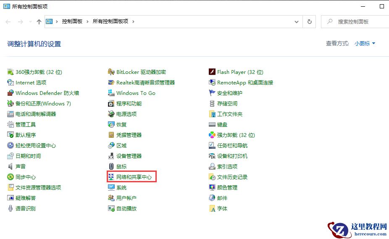
Task: Open the 颜色管理 link
Action: [227, 187]
